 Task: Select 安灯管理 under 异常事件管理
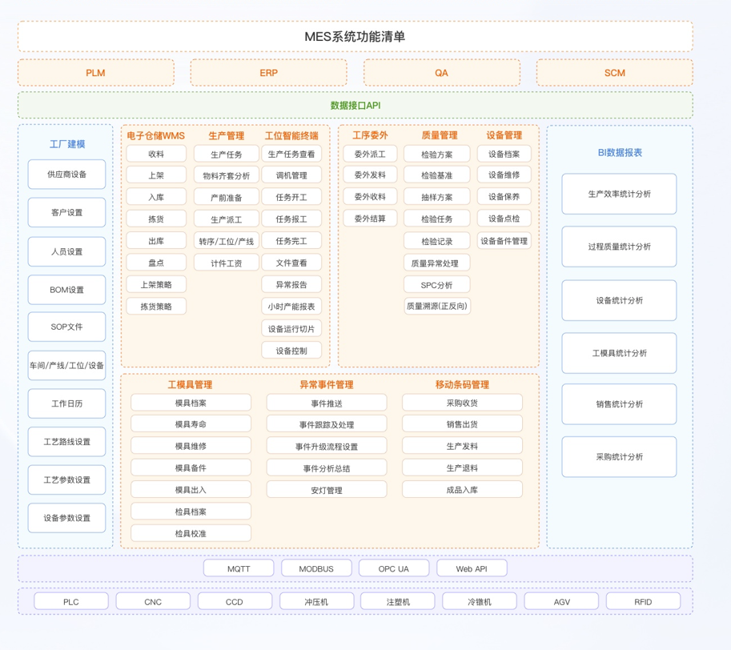pyautogui.click(x=325, y=489)
